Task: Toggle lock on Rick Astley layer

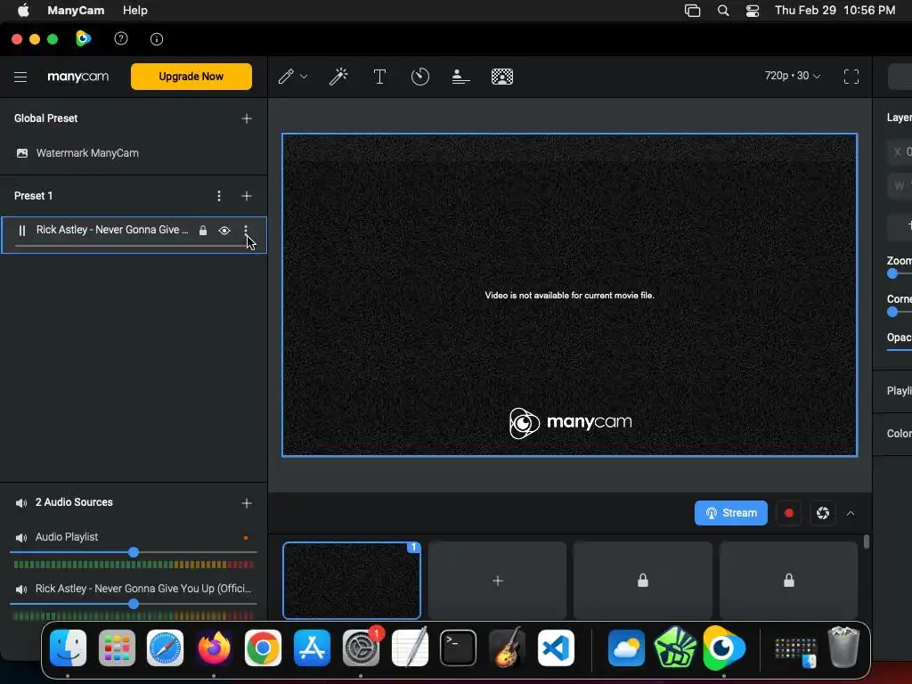Action: click(x=203, y=231)
